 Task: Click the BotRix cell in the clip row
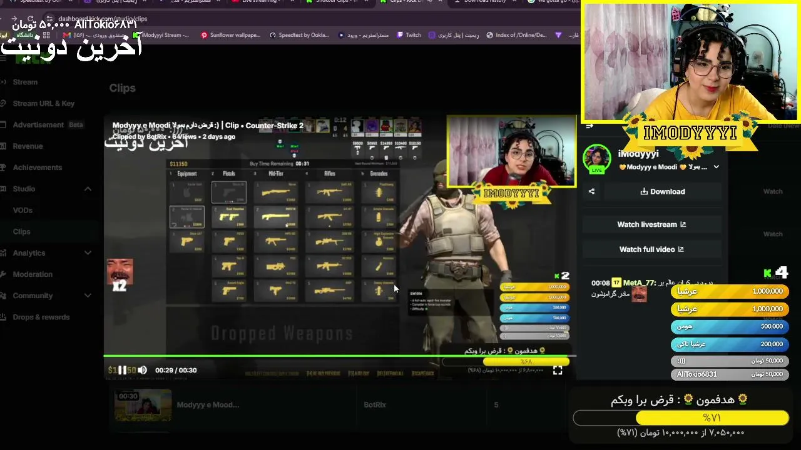click(375, 405)
